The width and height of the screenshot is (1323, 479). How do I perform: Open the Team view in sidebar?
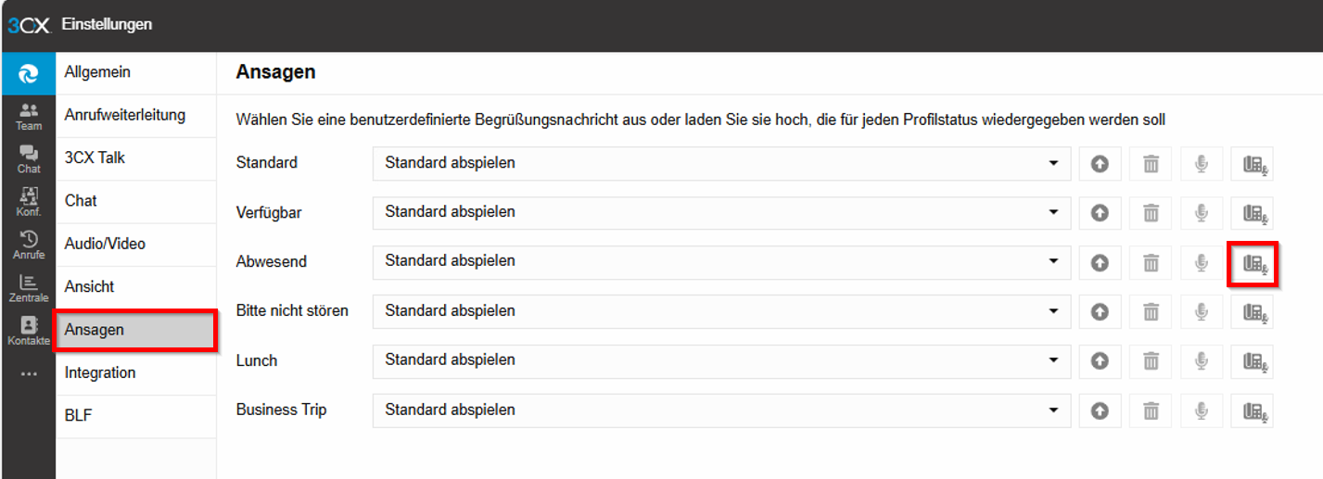[29, 116]
